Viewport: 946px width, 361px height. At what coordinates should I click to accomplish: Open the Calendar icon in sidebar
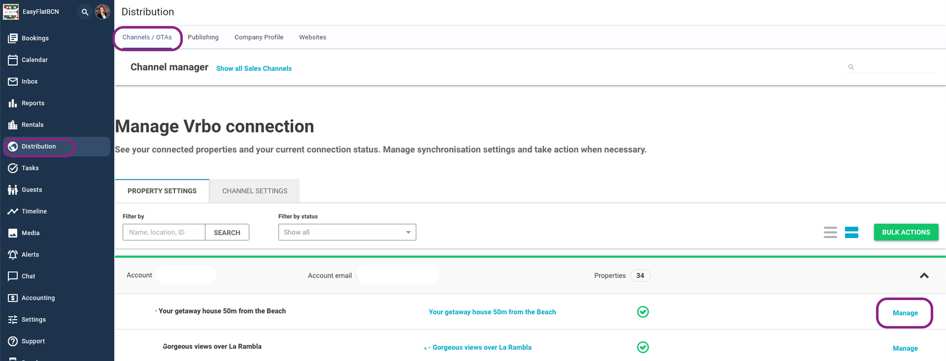pyautogui.click(x=12, y=60)
